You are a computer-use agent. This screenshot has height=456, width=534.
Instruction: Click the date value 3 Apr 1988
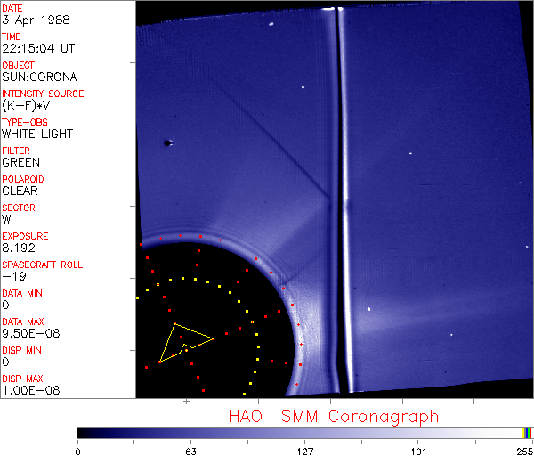pos(36,20)
